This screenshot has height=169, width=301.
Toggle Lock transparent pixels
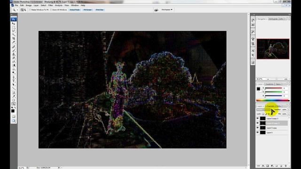[x=263, y=114]
